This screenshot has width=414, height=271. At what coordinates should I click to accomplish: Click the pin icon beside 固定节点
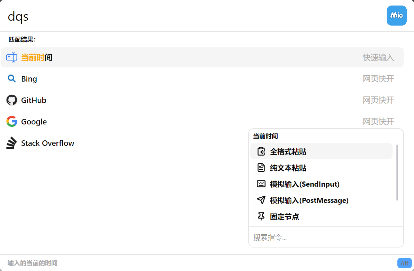point(261,216)
